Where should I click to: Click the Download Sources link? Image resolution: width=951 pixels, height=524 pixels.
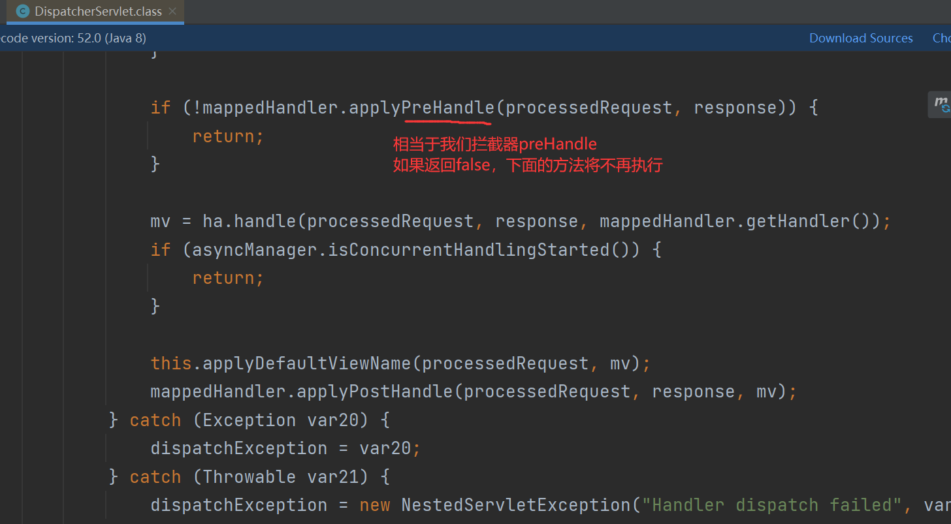coord(861,38)
